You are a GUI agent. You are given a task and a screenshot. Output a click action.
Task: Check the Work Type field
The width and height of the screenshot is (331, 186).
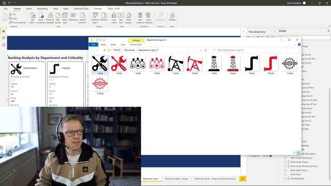tap(285, 175)
